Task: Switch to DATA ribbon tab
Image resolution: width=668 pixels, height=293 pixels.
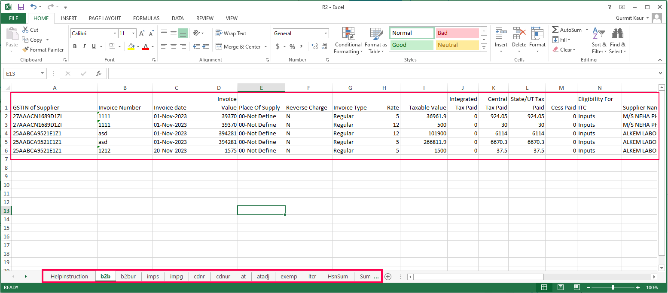Action: coord(178,18)
